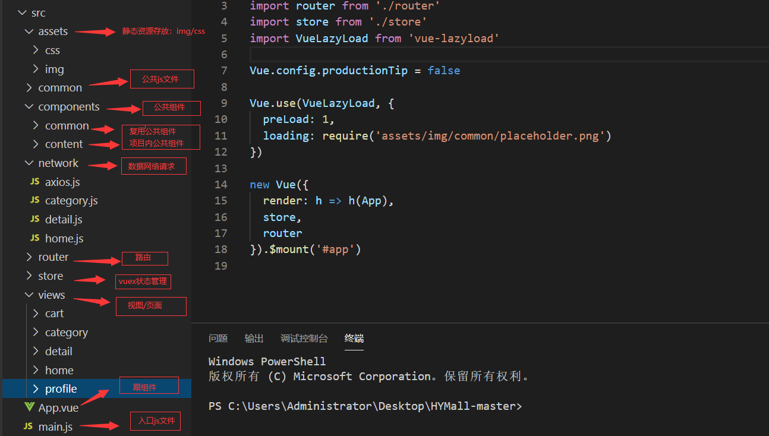Click the JS icon beside main.js

(29, 426)
